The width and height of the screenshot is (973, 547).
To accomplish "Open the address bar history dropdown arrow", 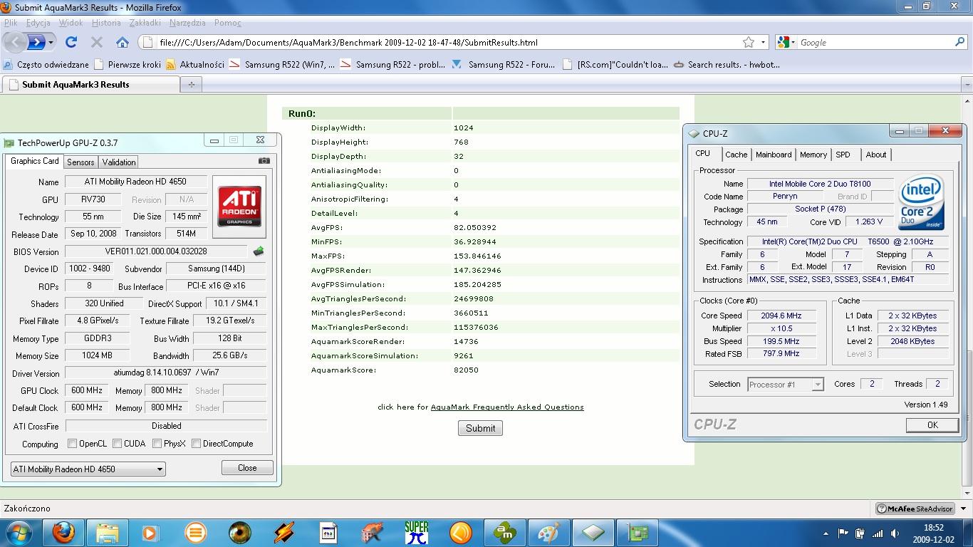I will pyautogui.click(x=764, y=42).
